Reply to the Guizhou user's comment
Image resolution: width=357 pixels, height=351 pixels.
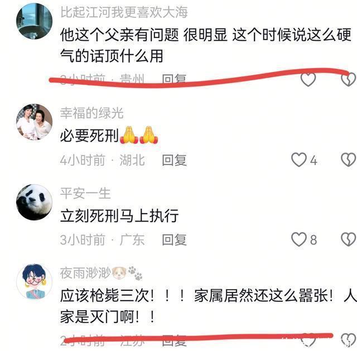174,80
